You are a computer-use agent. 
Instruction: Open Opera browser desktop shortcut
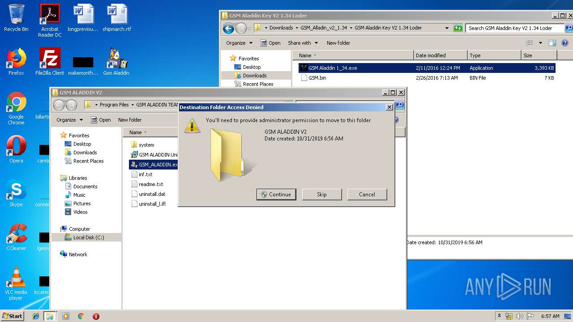pyautogui.click(x=16, y=150)
